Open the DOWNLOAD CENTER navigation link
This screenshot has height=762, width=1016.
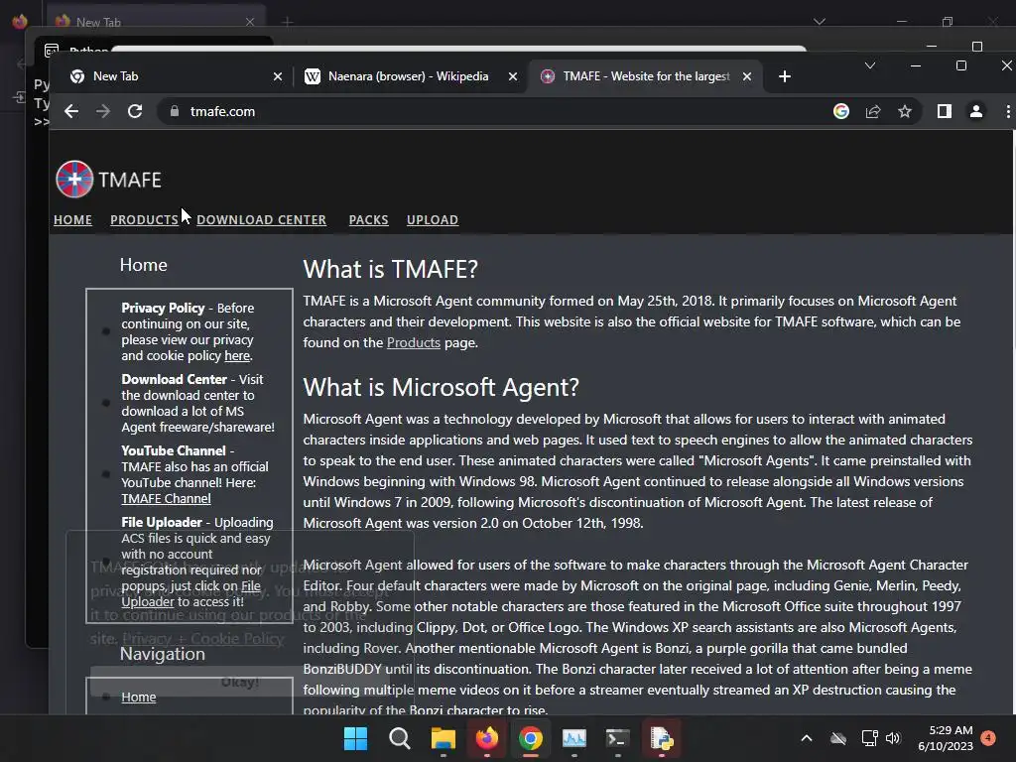point(261,219)
